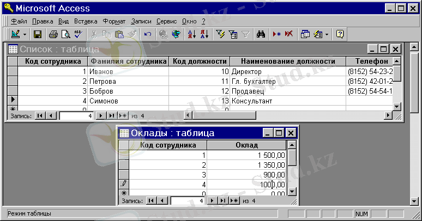The image size is (422, 221).
Task: Click the New Object icon
Action: 318,34
